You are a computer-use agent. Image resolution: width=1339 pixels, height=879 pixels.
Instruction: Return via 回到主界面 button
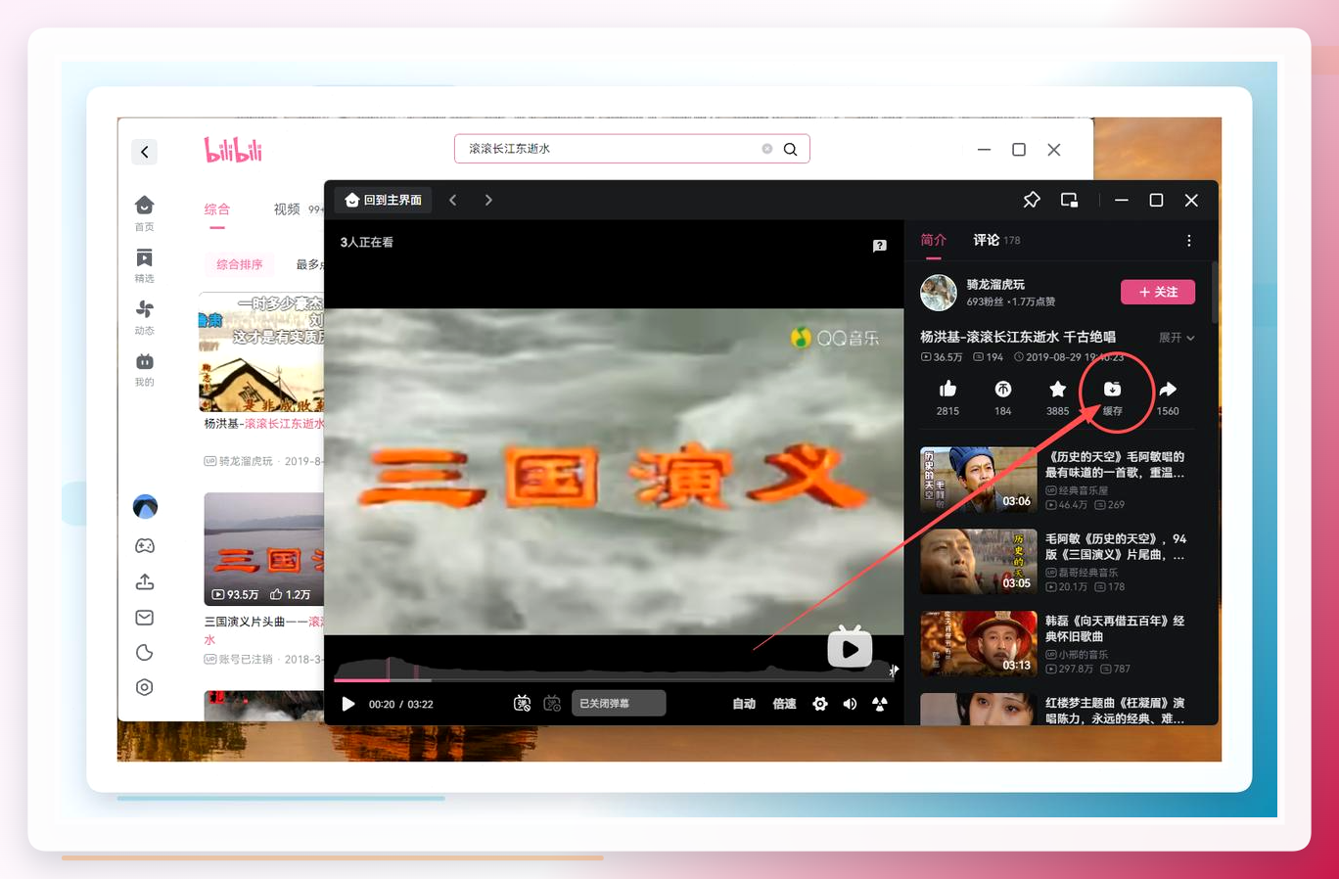[x=384, y=200]
